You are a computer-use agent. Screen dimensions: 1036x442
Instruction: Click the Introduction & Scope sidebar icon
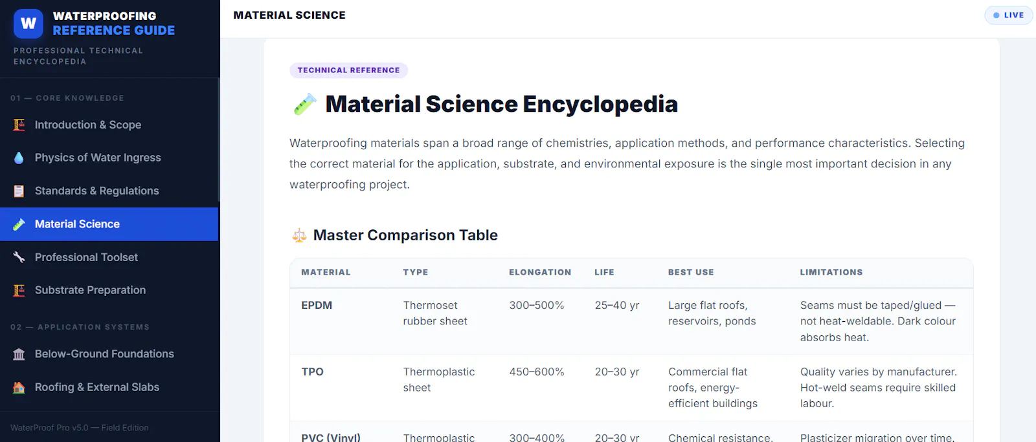[19, 125]
